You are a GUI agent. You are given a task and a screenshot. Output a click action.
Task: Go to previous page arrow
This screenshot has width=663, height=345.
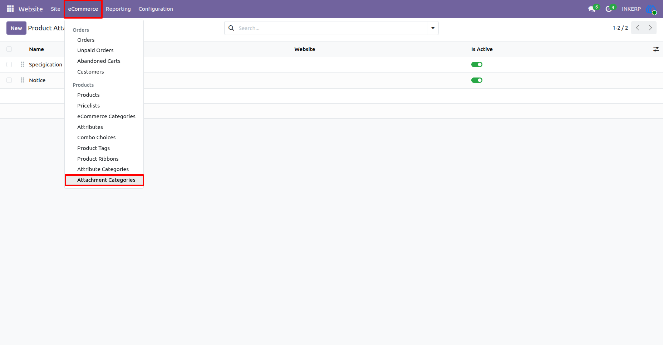637,28
